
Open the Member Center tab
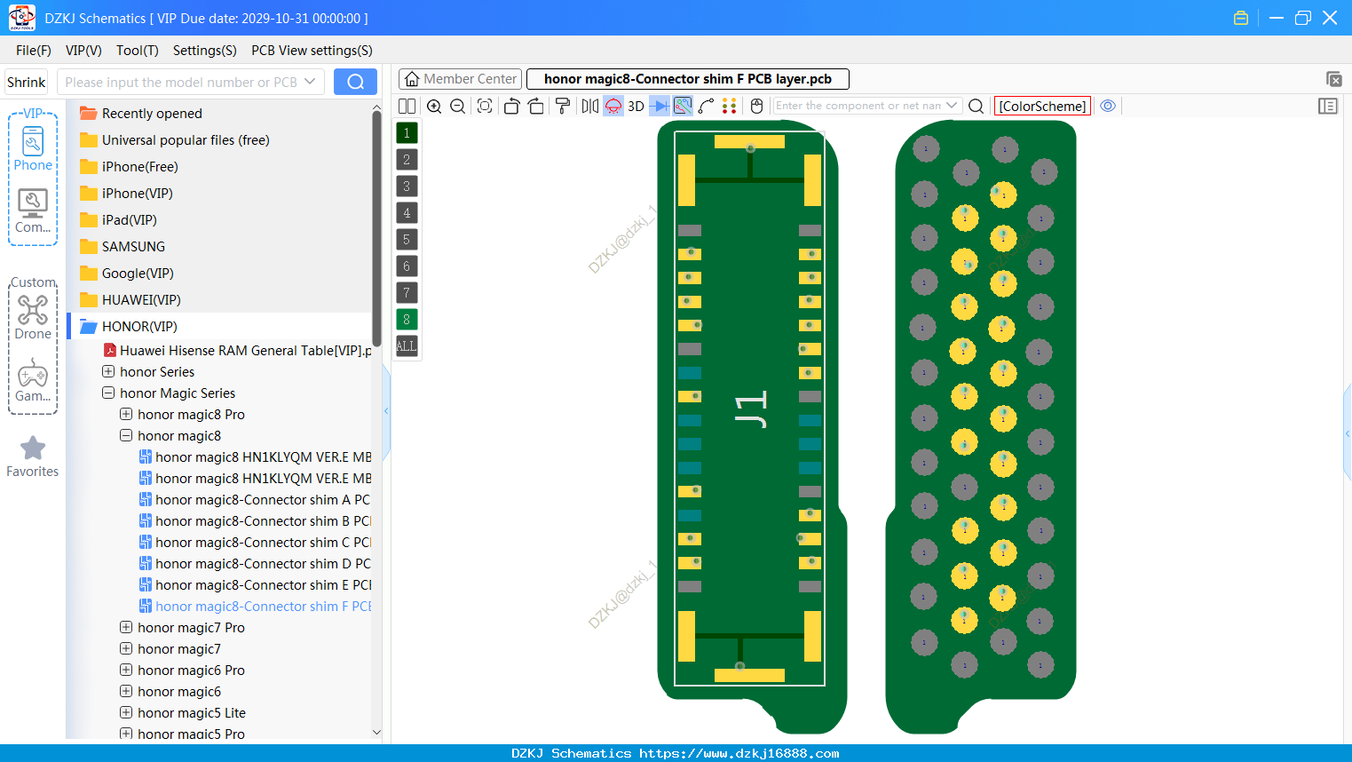pyautogui.click(x=460, y=79)
